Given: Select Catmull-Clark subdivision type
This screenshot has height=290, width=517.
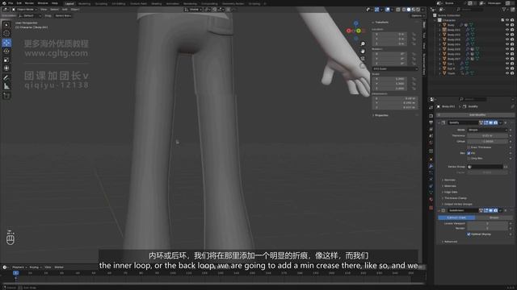Looking at the screenshot, I should pos(456,217).
